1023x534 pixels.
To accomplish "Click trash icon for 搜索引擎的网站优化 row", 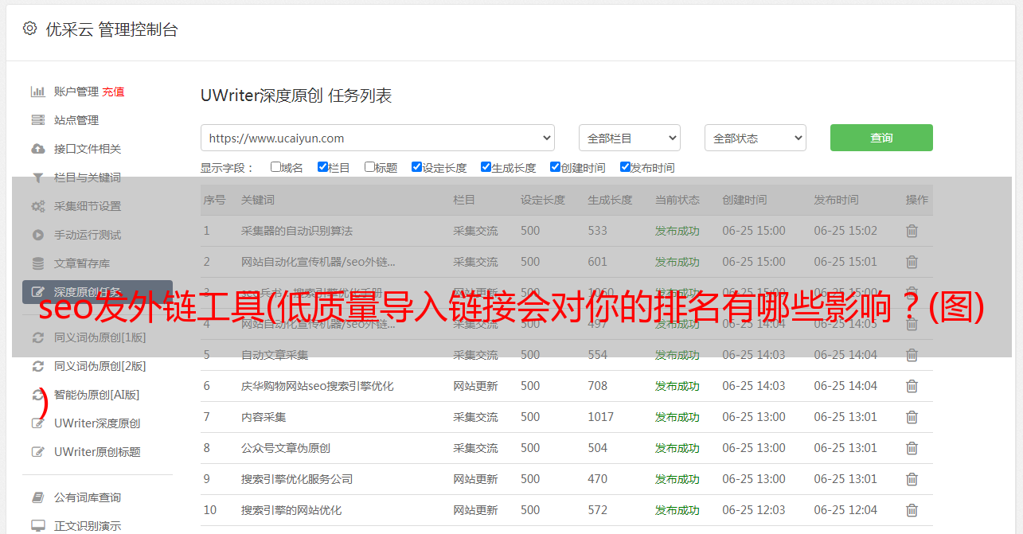I will coord(912,510).
